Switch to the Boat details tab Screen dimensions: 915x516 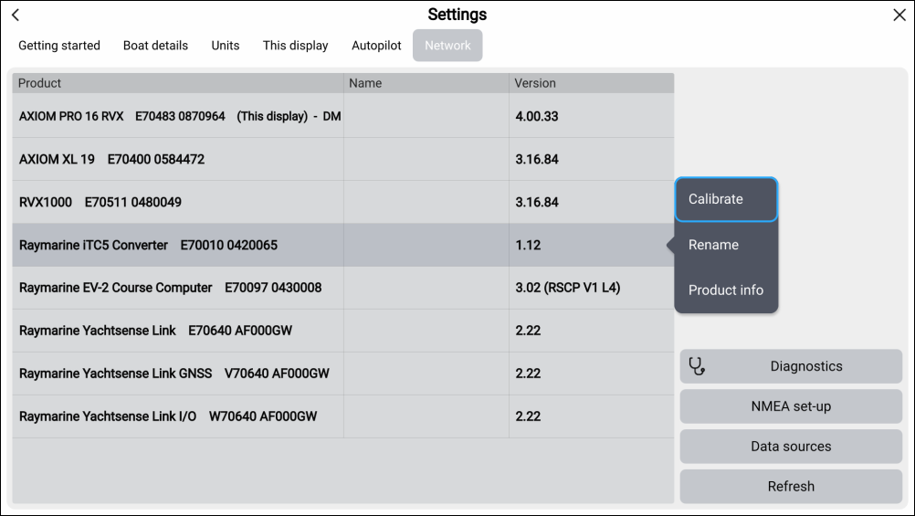[155, 46]
